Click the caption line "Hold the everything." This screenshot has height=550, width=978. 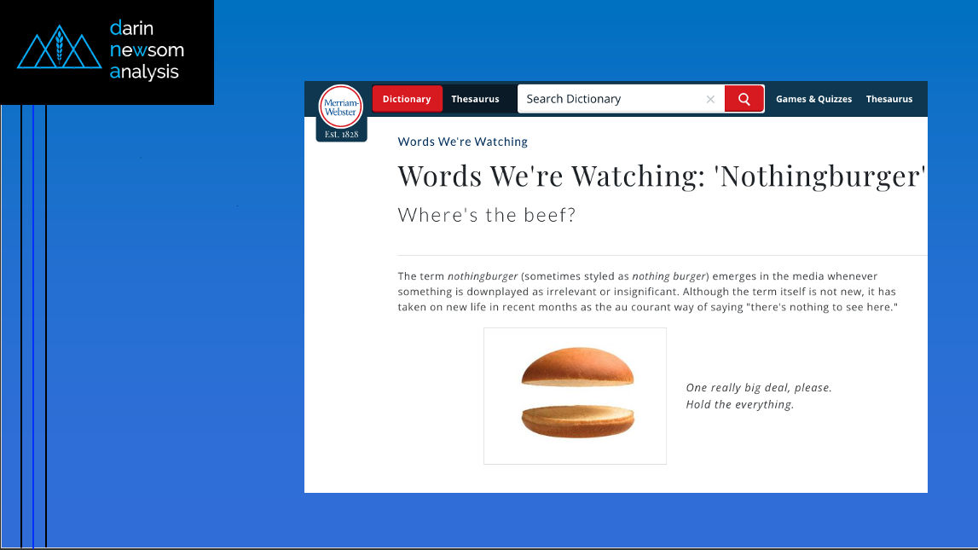739,404
